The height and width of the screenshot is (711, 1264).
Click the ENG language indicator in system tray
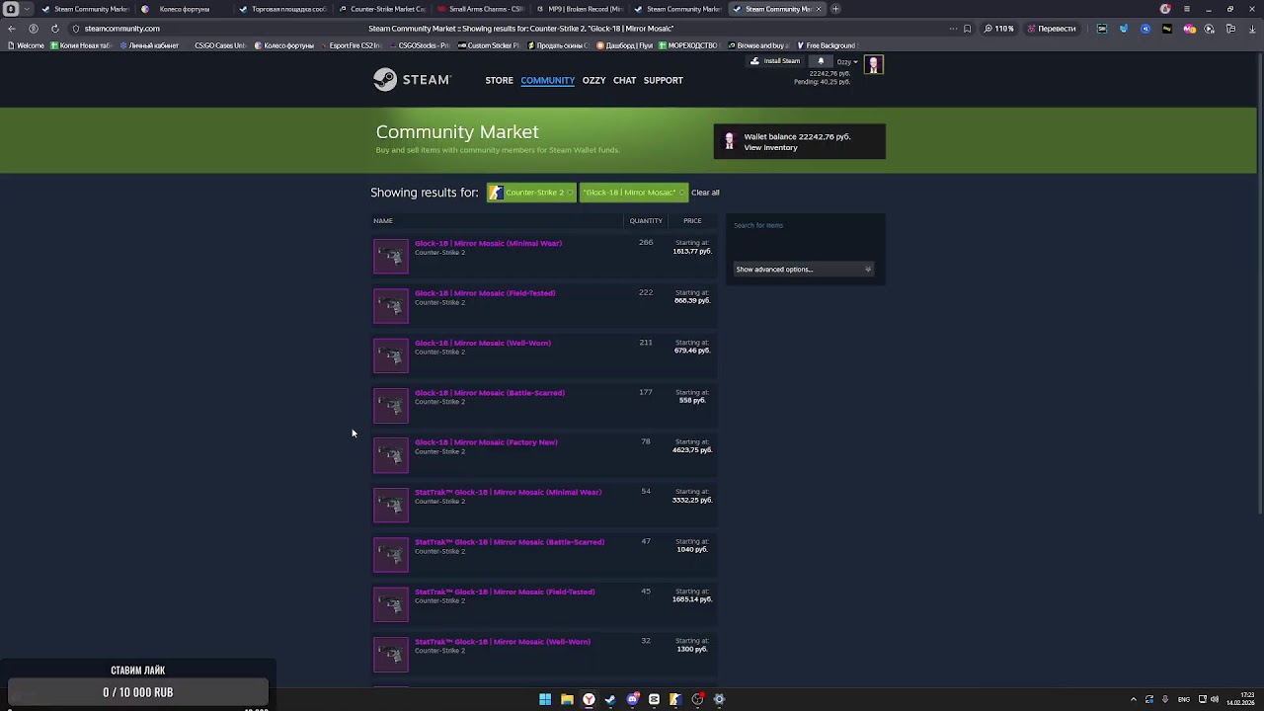point(1184,699)
